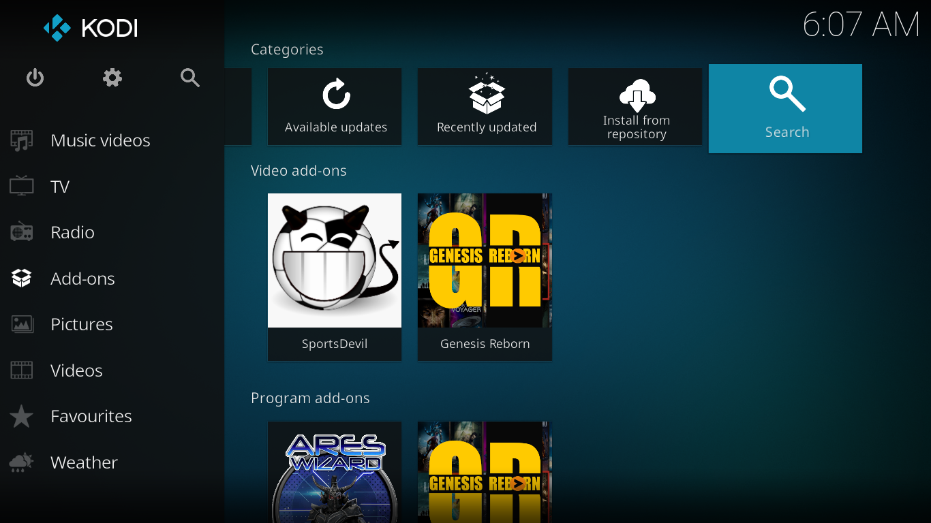Click the Kodi logo
The width and height of the screenshot is (931, 523).
pos(91,28)
